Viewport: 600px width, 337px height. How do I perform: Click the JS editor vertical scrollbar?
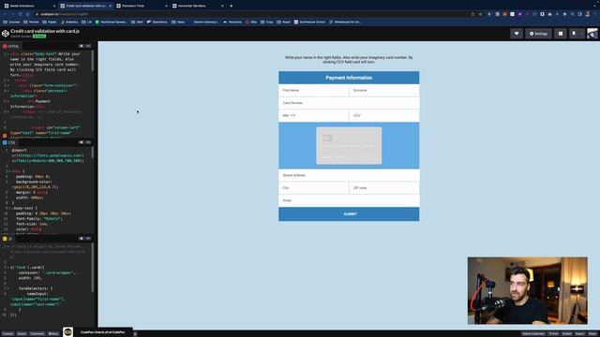[93, 268]
